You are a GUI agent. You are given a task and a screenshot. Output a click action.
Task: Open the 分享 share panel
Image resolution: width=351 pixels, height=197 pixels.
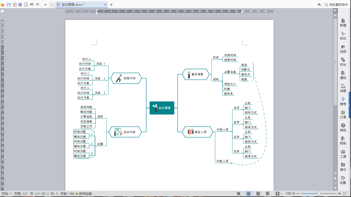[x=343, y=115]
